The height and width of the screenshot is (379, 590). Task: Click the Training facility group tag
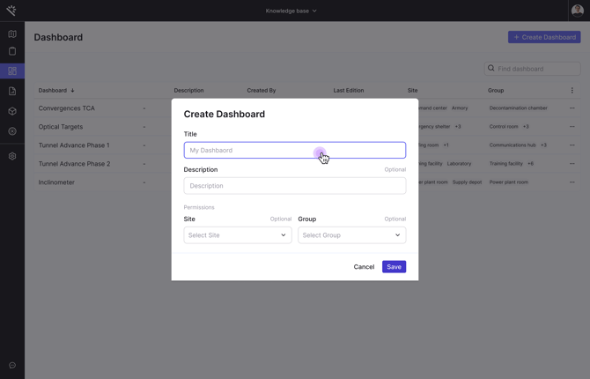[505, 164]
